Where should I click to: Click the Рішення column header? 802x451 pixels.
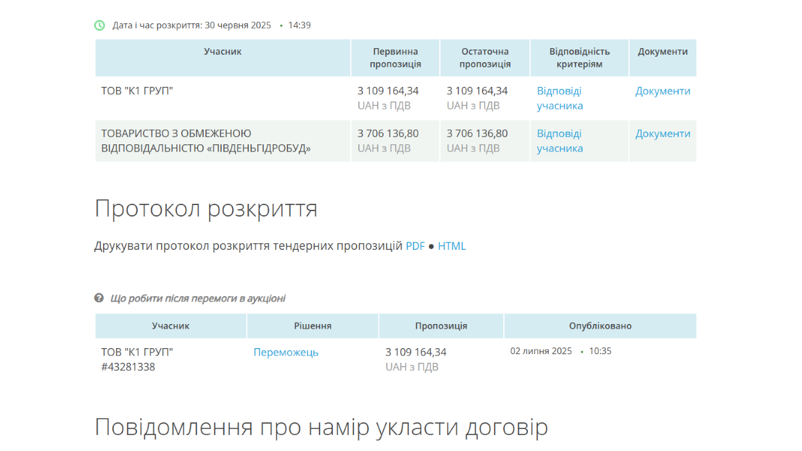[313, 326]
